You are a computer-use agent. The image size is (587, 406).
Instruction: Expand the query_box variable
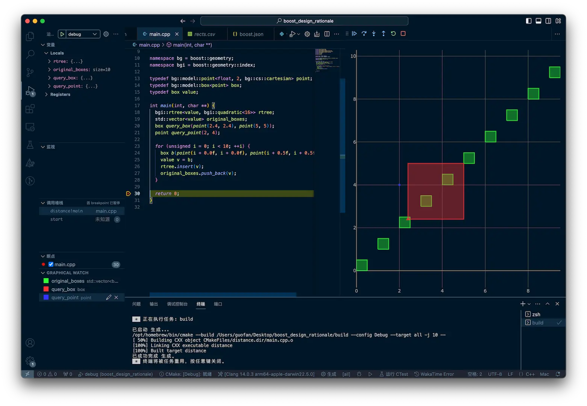coord(49,78)
